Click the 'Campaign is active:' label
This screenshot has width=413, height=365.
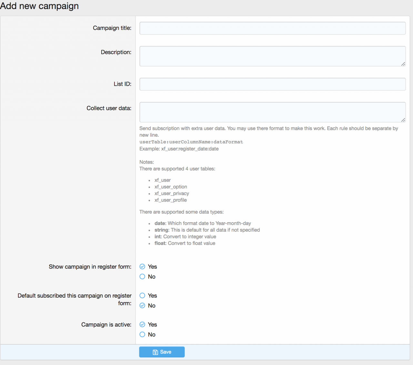pos(106,325)
